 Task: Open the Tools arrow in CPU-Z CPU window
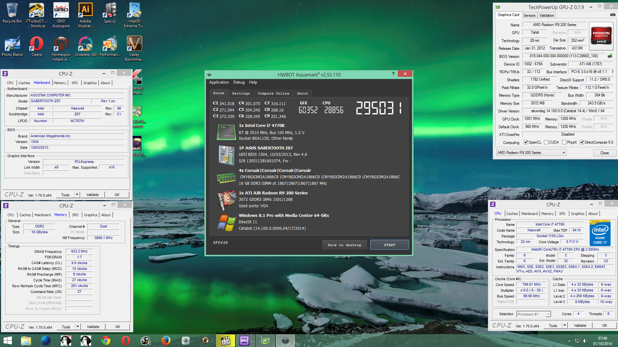point(565,325)
